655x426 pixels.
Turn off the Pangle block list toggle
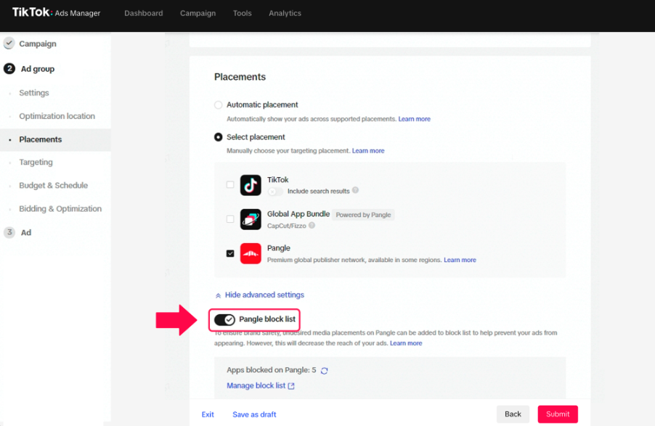click(x=224, y=319)
